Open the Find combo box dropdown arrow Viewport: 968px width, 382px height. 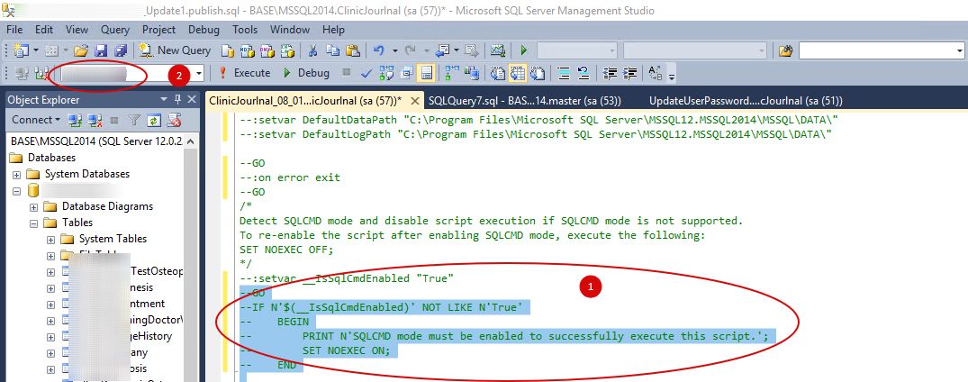959,50
